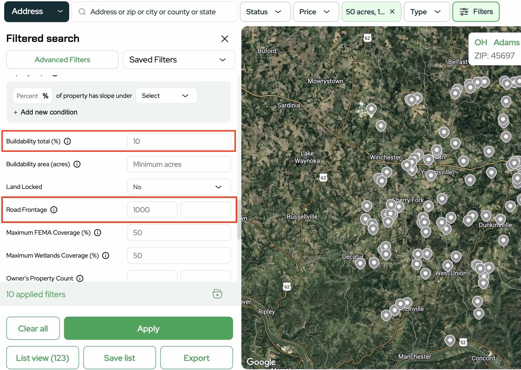The image size is (521, 370).
Task: Click the Maximum FEMA Coverage info icon
Action: coord(98,233)
